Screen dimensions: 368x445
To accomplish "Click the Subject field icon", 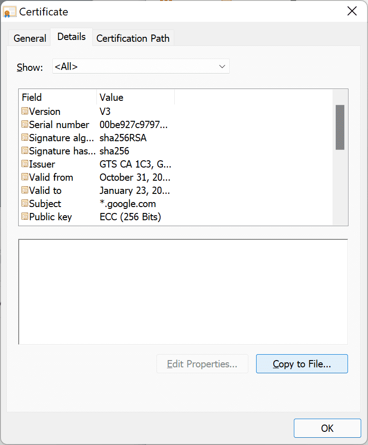I will [x=25, y=203].
